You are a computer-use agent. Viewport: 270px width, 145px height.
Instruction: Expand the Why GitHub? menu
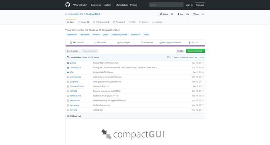point(81,5)
